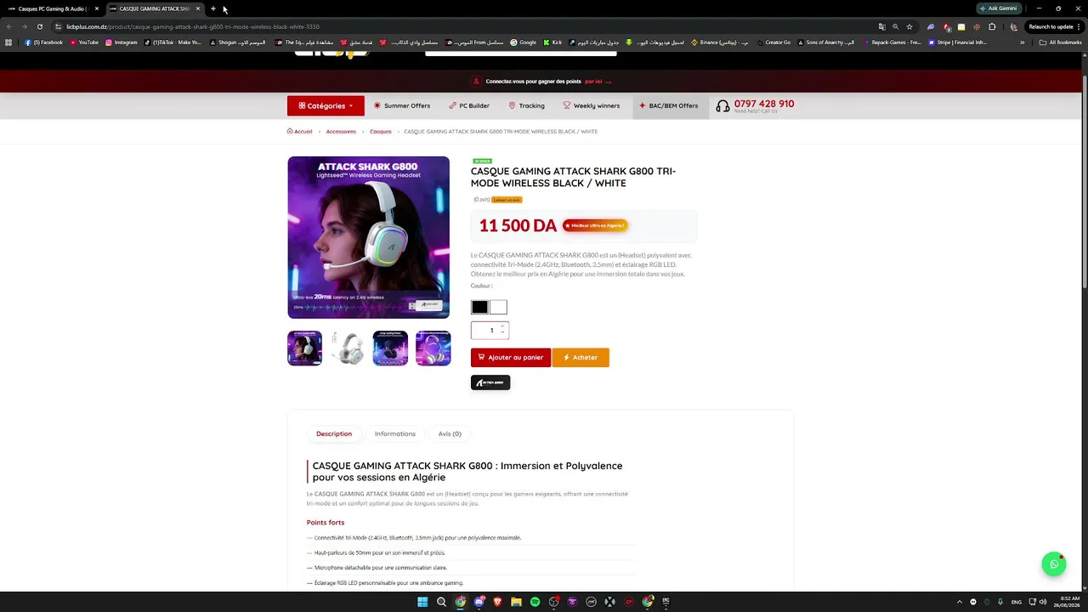
Task: Click the browser address bar URL
Action: (193, 26)
